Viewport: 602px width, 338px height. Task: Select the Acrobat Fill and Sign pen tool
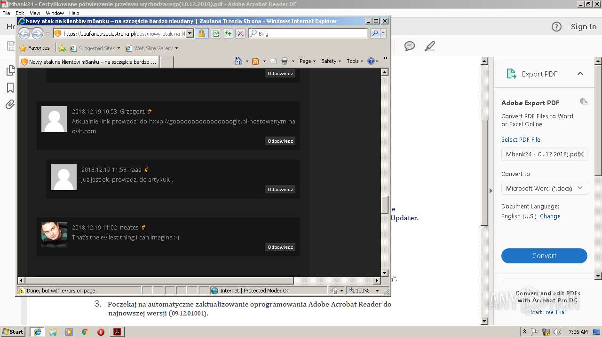pos(429,46)
